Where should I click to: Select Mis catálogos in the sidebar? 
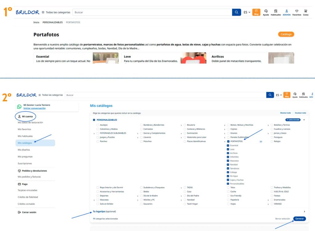click(35, 143)
